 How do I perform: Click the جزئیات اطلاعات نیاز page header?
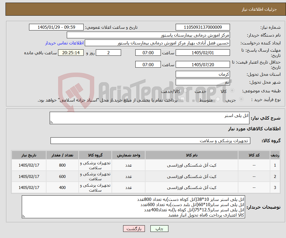coord(259,9)
